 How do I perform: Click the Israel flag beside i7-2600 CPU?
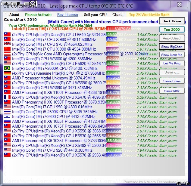tap(7, 116)
